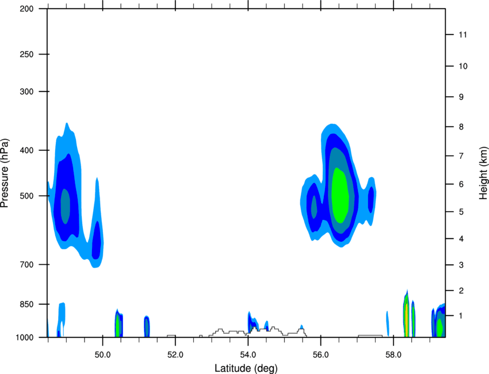Click the 850 pressure tick label
489x374 pixels.
26,304
